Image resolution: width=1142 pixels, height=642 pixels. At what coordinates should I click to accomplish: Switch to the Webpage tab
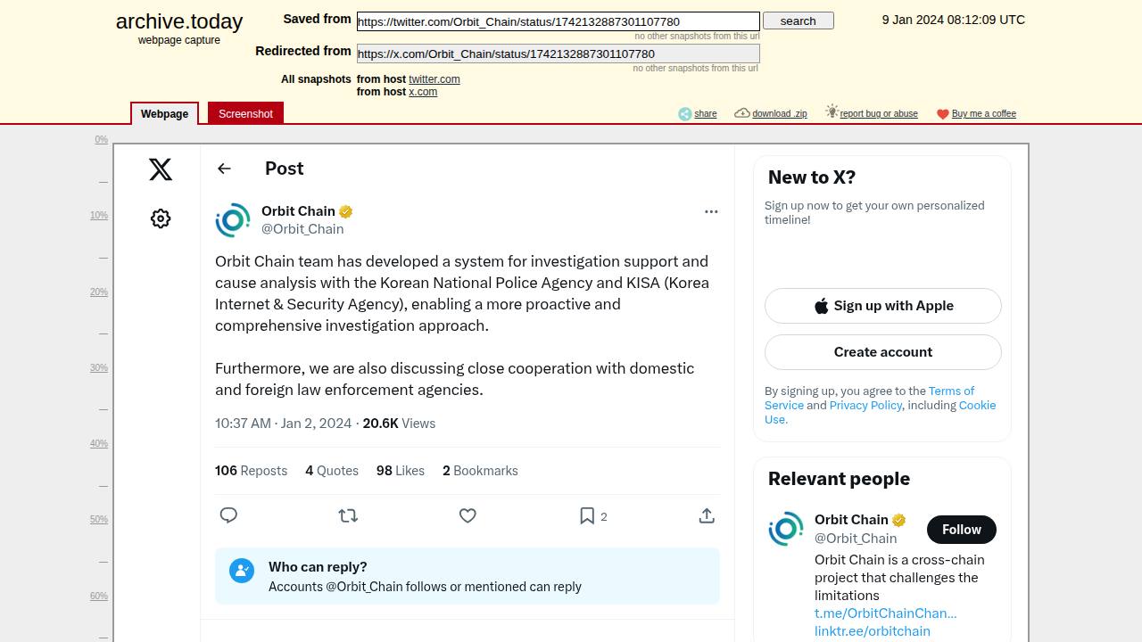click(x=164, y=113)
